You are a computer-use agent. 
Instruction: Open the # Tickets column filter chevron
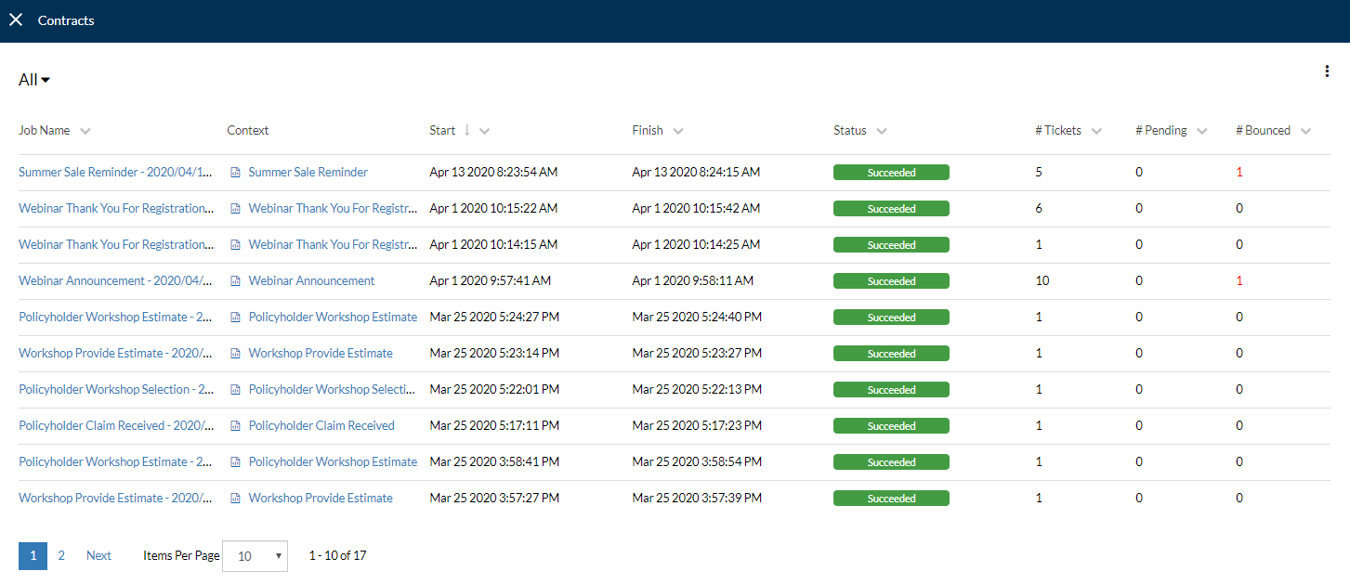1096,132
